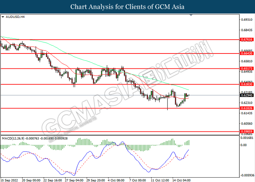Select the 0.61826 support price label
Viewport: 255px width, 182px height.
(x=247, y=108)
